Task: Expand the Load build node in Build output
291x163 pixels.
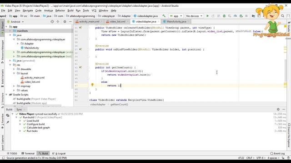Action: pos(20,121)
